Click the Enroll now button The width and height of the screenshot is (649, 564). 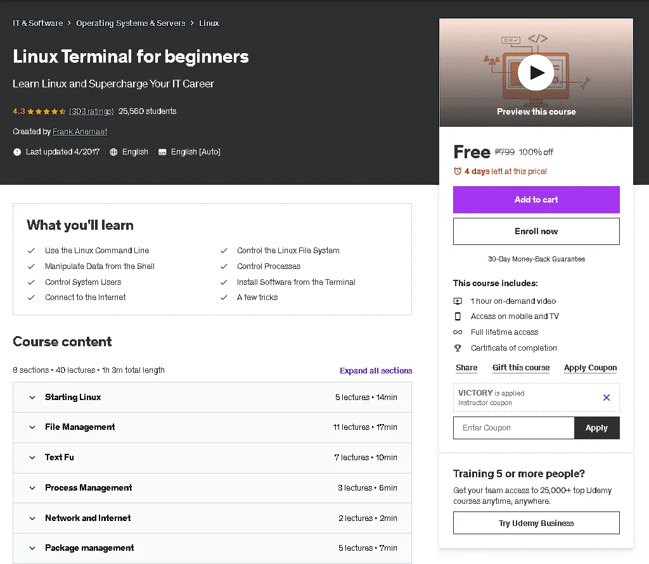click(536, 231)
